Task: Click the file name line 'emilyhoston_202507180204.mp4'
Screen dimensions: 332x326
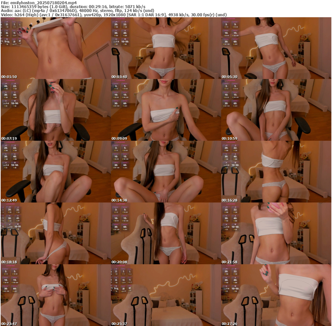Action: (x=39, y=3)
